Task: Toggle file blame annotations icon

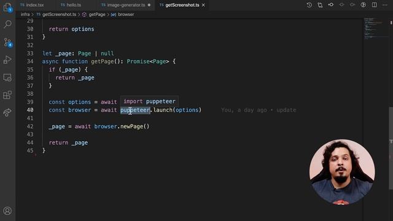Action: tap(363, 5)
